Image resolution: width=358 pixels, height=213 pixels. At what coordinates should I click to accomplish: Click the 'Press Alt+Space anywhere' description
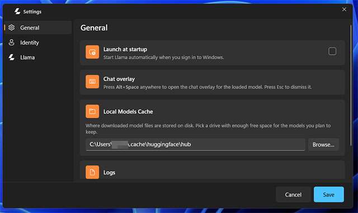(x=208, y=87)
